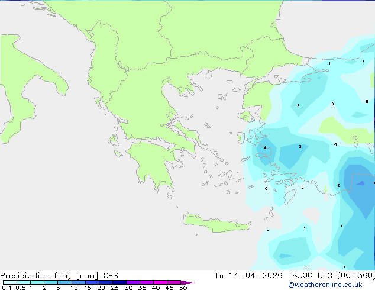Click the 1–2 mm legend swatch
Image resolution: width=375 pixels, height=290 pixels.
37,282
